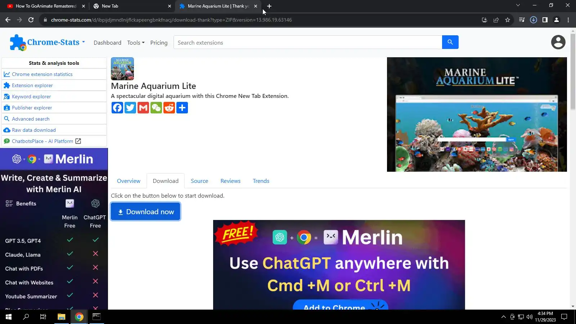Open Chrome extension statistics link
The width and height of the screenshot is (576, 324).
(x=42, y=74)
